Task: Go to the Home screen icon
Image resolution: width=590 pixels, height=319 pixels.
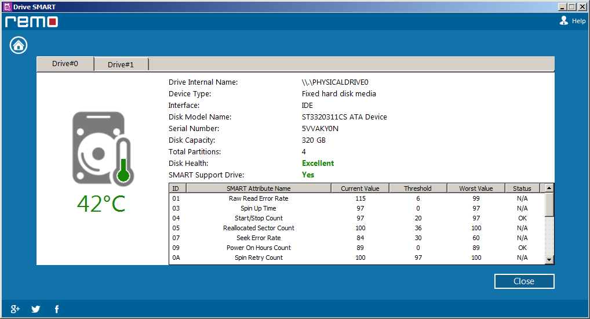Action: pyautogui.click(x=19, y=45)
